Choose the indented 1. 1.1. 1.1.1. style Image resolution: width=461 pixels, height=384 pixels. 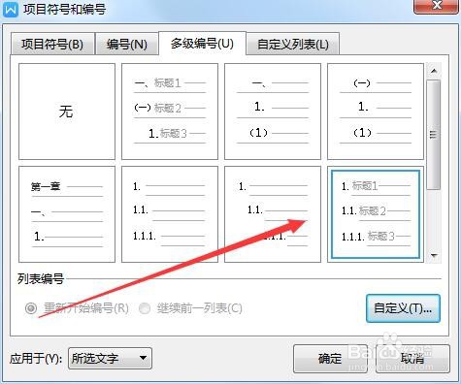click(x=273, y=214)
